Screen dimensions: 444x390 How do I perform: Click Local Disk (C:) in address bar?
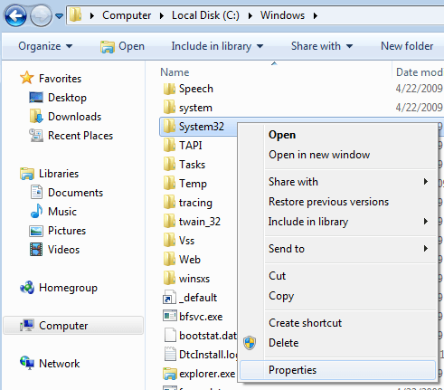[205, 15]
